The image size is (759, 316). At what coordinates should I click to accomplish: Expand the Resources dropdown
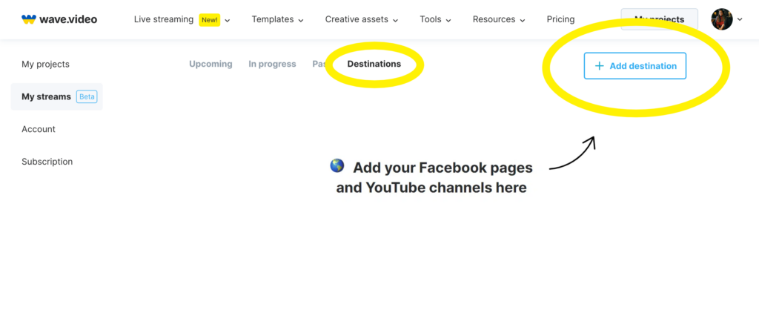coord(499,19)
